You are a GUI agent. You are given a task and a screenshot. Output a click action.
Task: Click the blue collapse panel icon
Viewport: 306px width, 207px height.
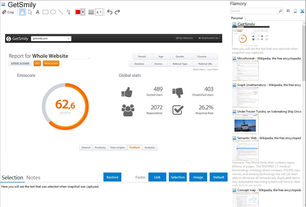coord(302,11)
